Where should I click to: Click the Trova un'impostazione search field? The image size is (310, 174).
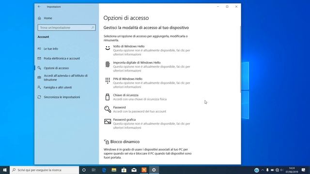tap(67, 28)
